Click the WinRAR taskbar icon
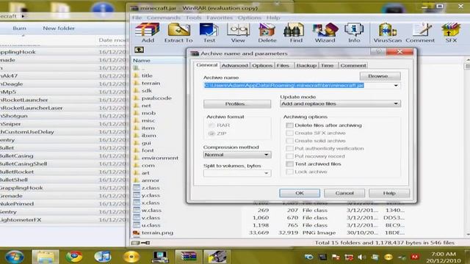 (188, 257)
